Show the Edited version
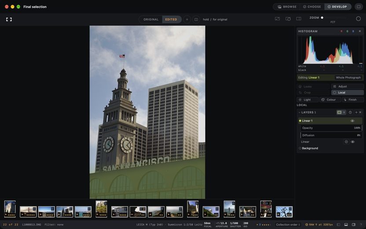 (171, 19)
